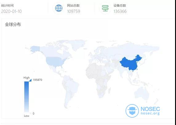Click the blue gradient legend bar

(x=26, y=97)
